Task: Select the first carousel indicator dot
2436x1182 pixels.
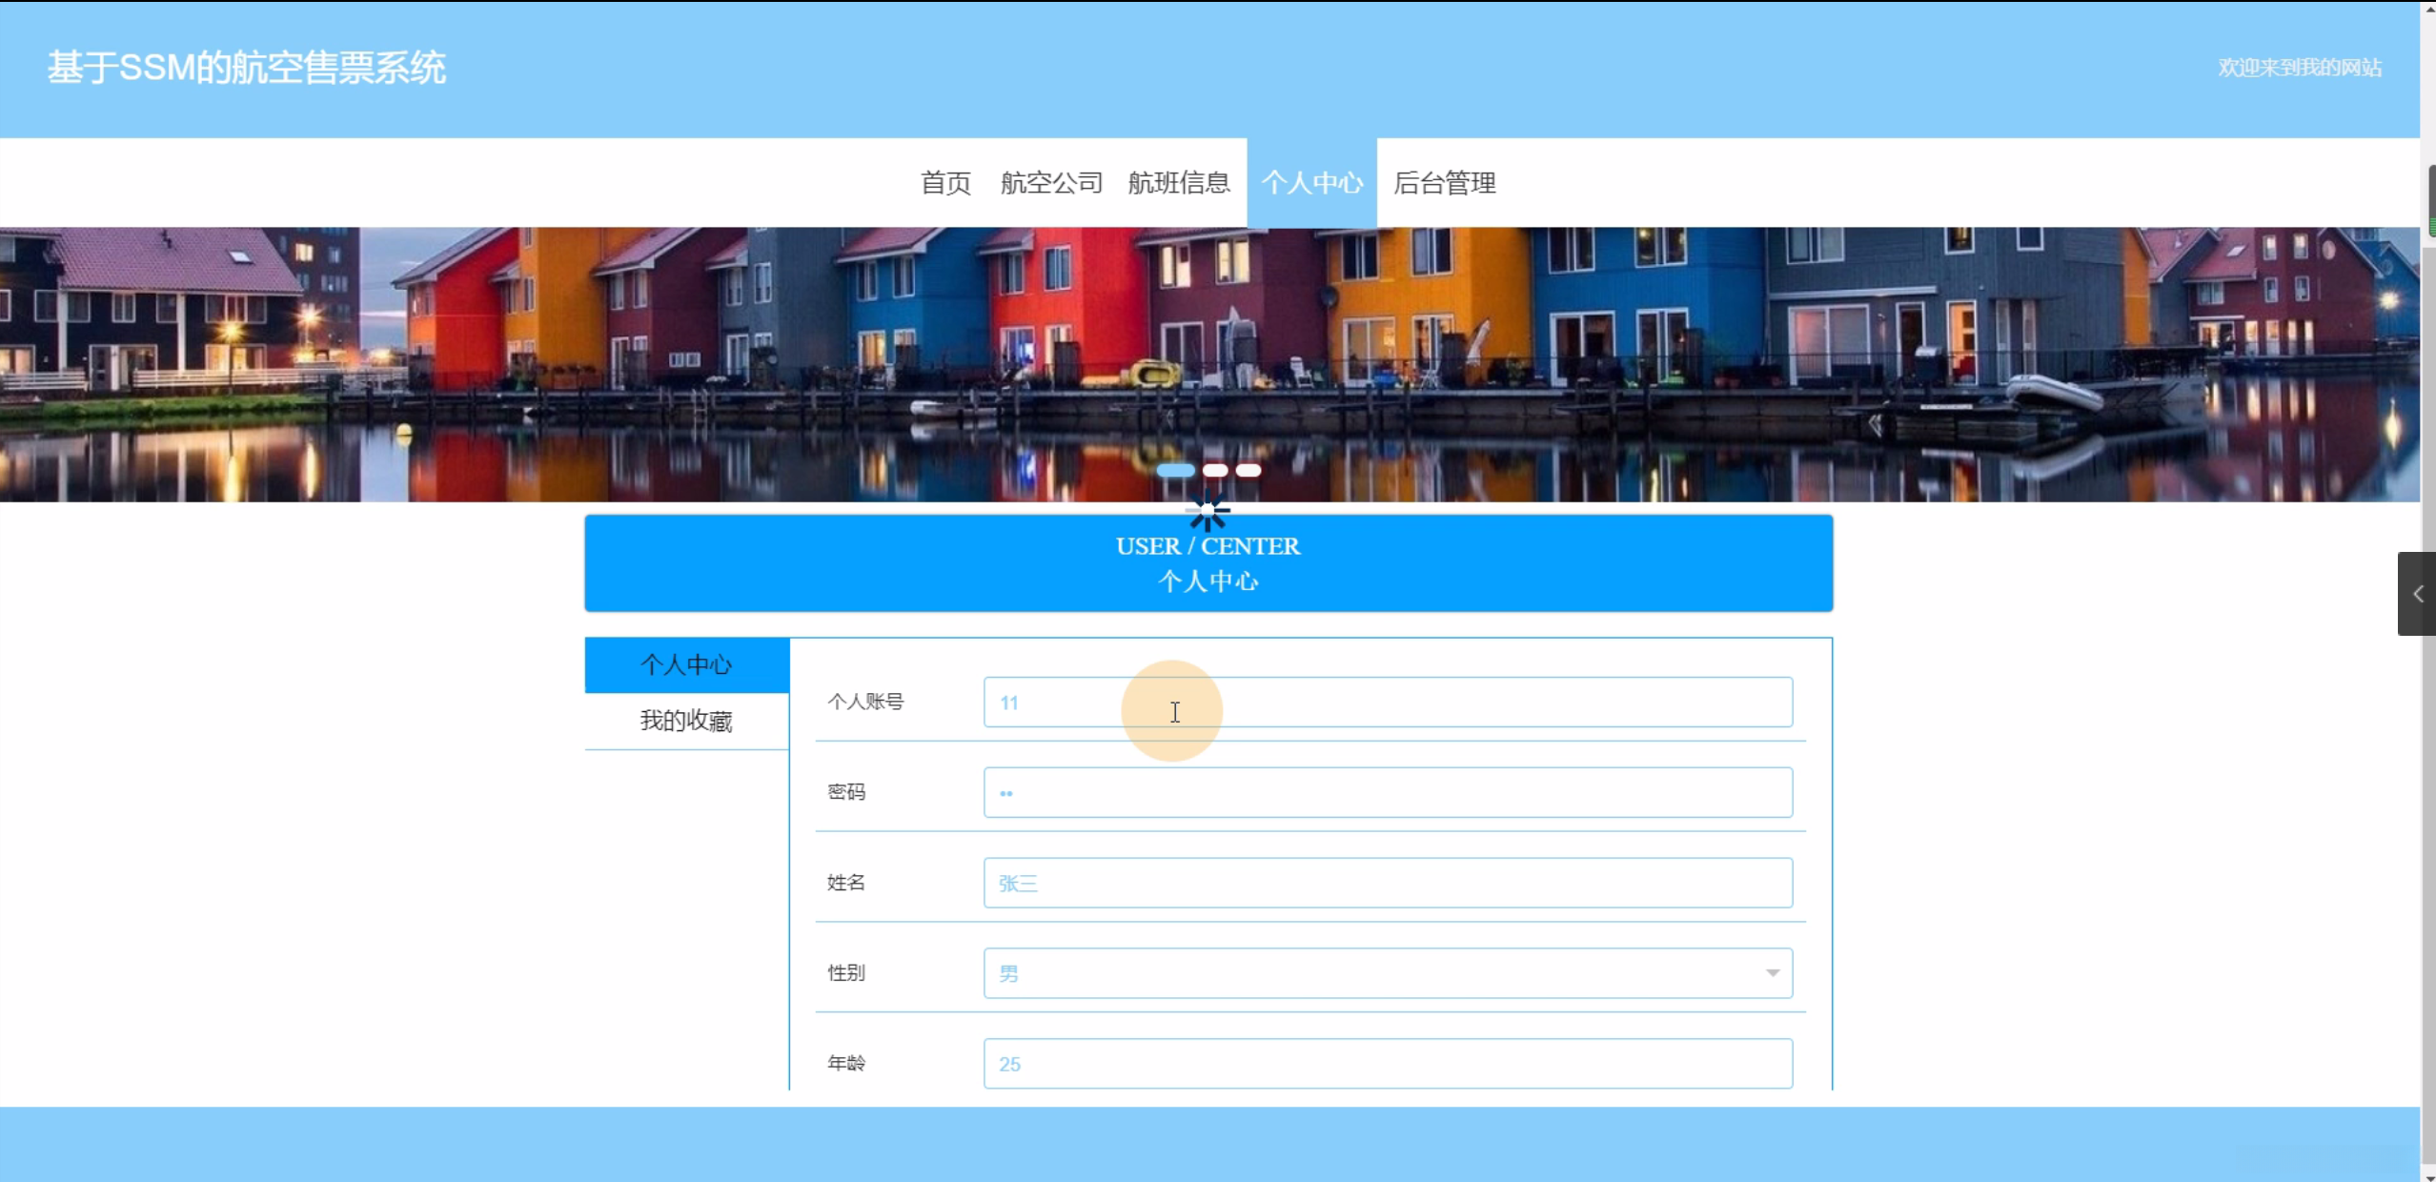Action: 1174,470
